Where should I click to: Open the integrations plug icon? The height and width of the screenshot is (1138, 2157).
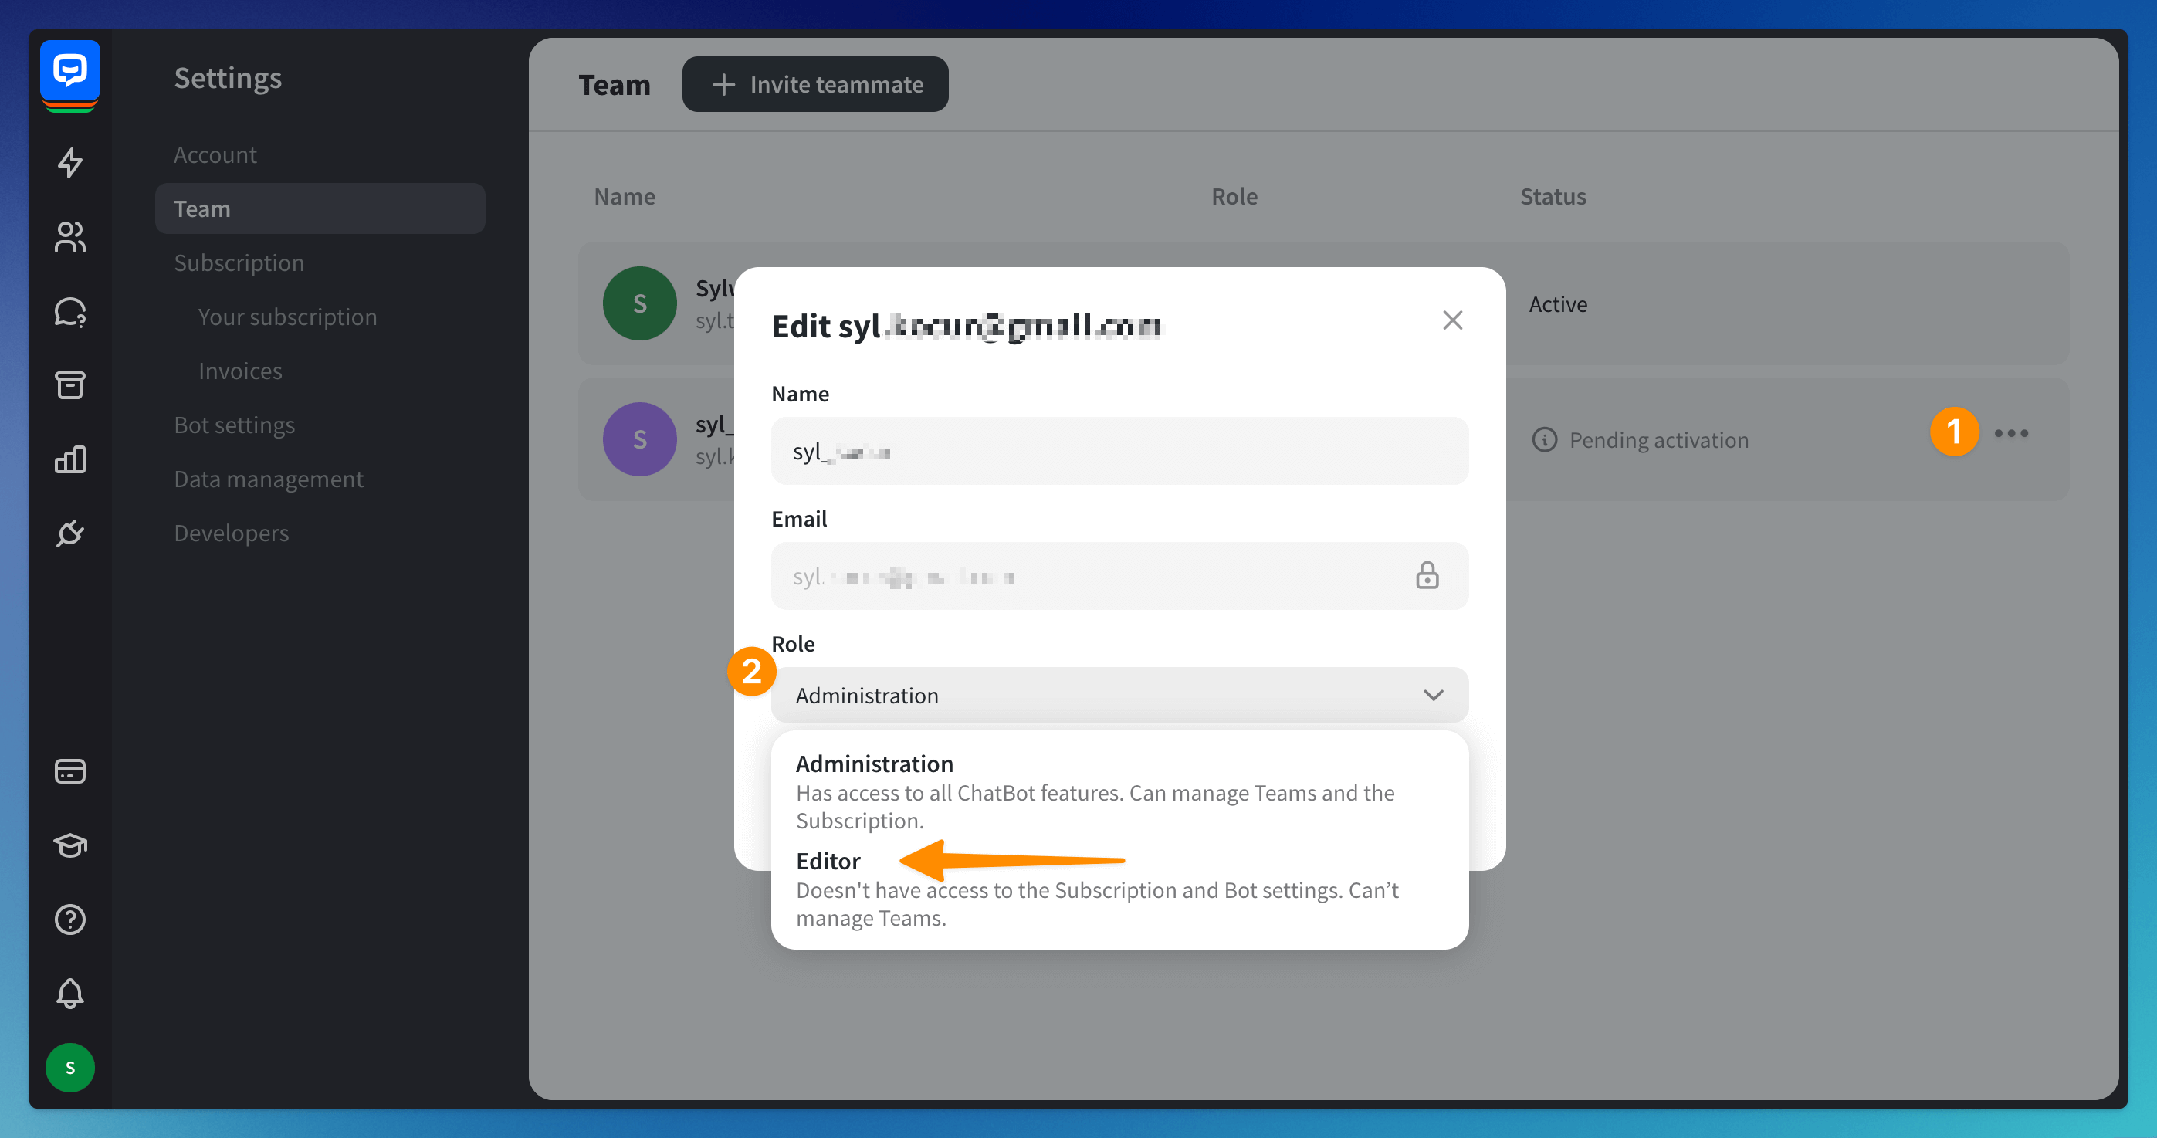(69, 533)
